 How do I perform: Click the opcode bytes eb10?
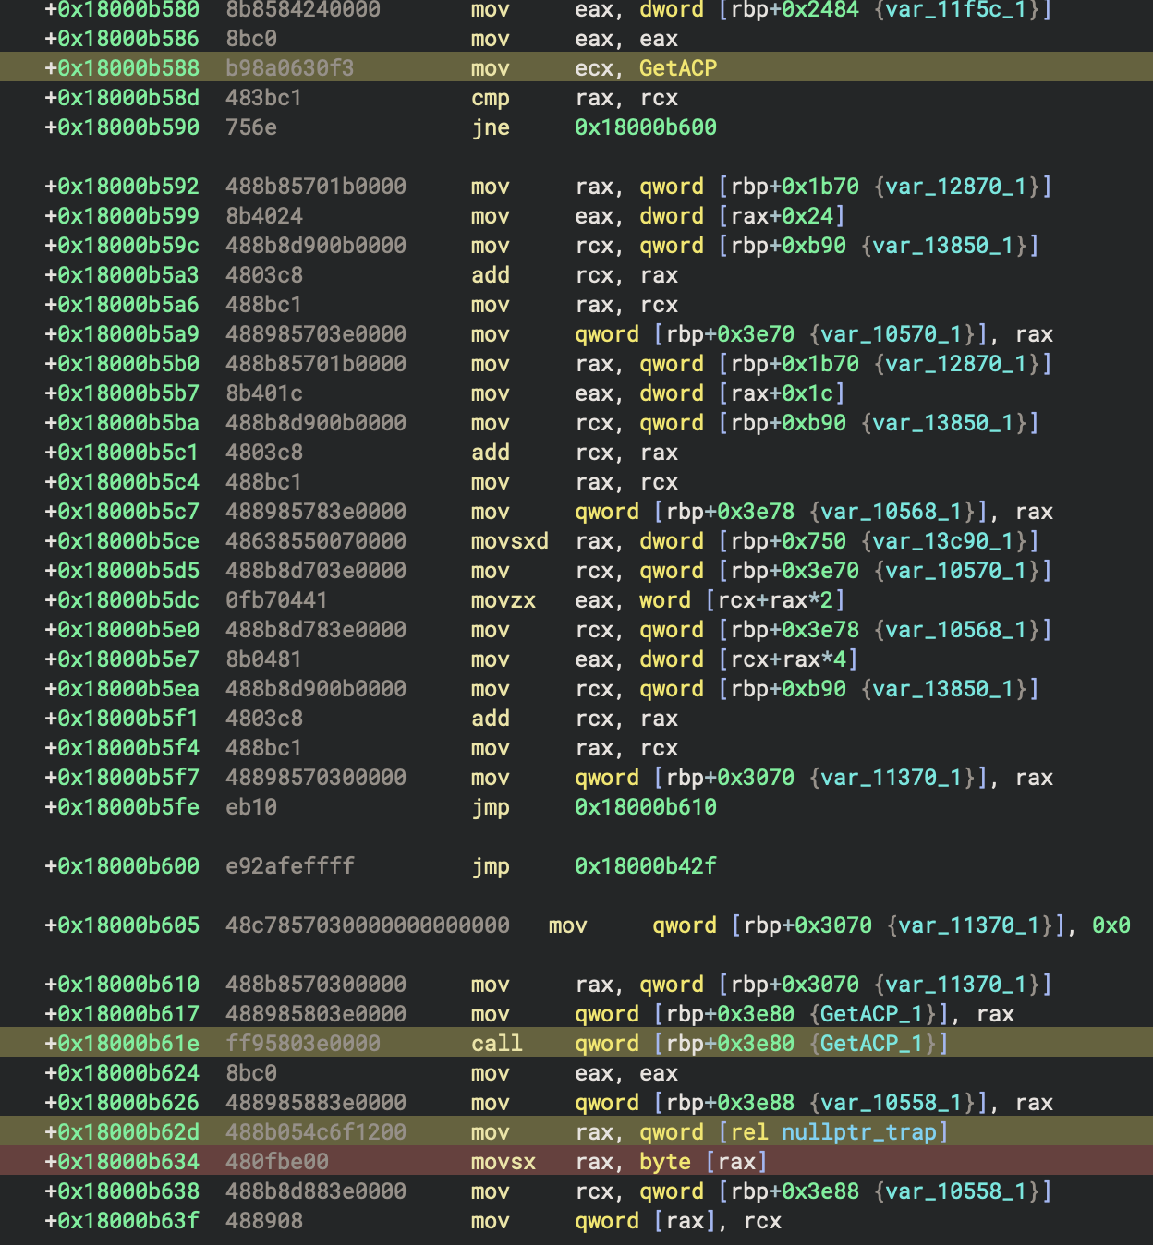tap(251, 807)
